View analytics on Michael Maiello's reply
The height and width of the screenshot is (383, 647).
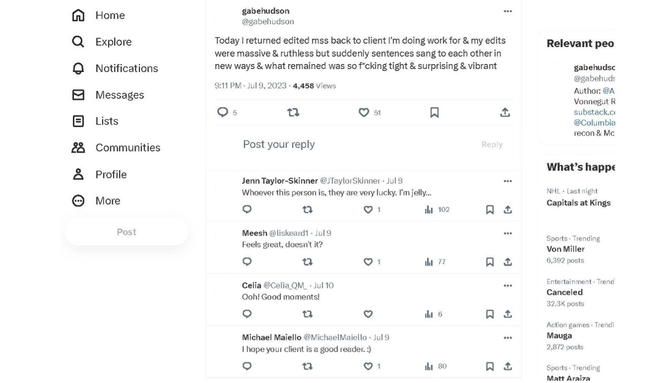point(429,367)
